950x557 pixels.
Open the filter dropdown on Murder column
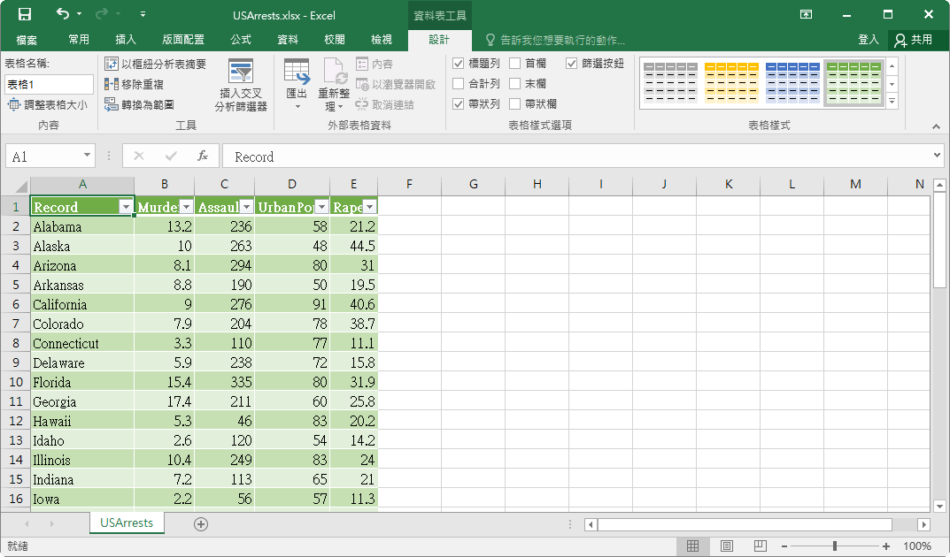point(184,206)
